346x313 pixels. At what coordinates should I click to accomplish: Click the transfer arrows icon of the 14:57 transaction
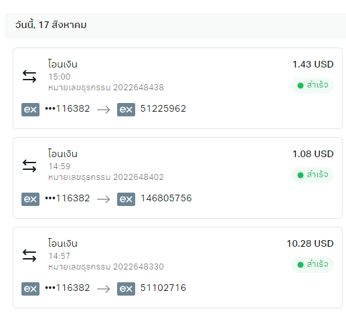coord(29,255)
